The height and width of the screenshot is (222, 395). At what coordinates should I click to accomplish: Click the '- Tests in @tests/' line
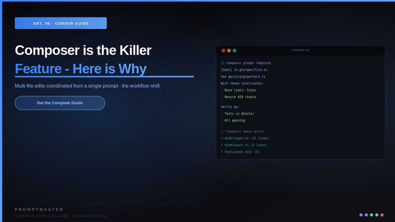tap(237, 114)
